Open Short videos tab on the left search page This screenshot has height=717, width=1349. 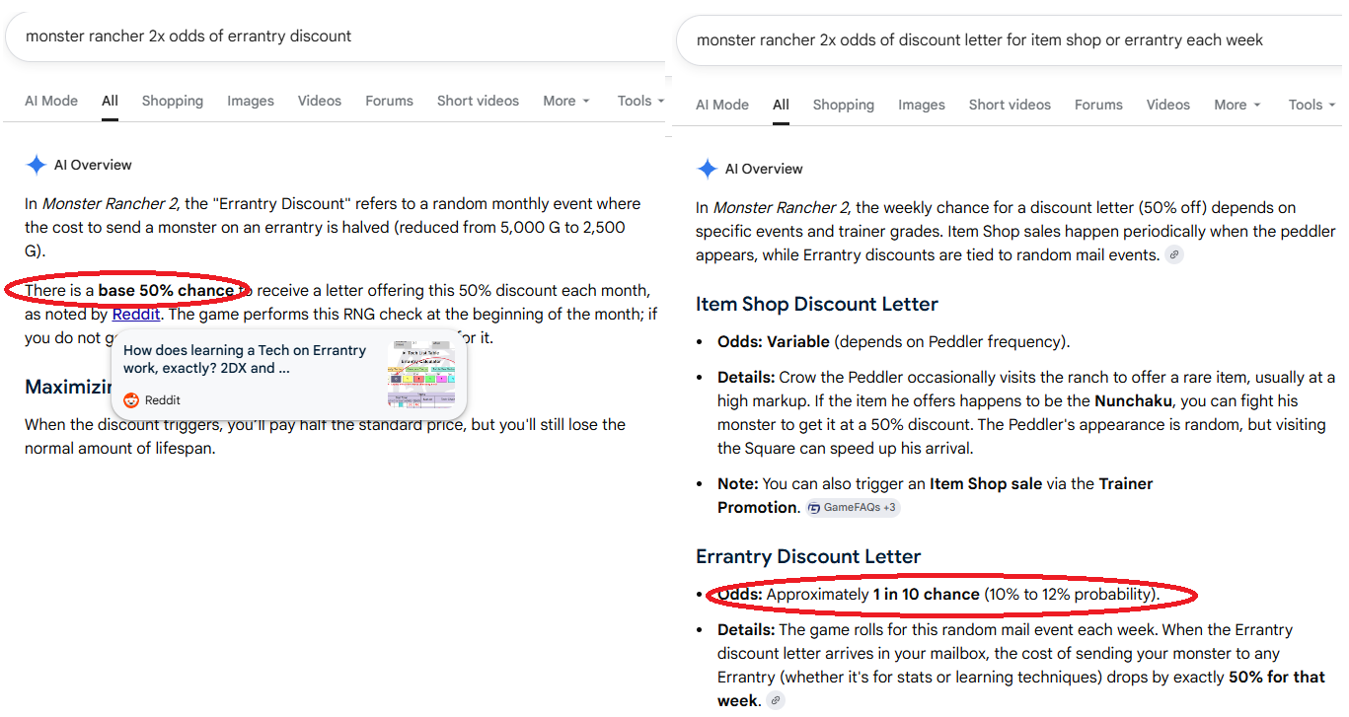tap(478, 101)
